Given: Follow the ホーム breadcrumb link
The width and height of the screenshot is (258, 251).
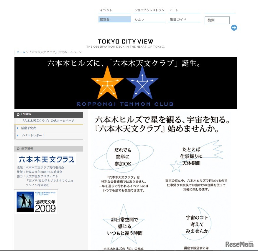Looking at the screenshot, I should [21, 52].
